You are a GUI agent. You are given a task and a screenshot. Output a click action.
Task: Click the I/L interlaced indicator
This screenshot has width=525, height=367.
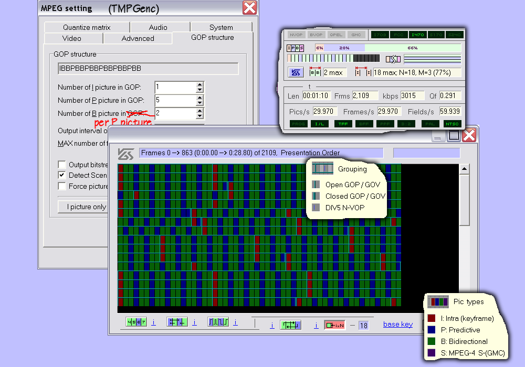320,124
